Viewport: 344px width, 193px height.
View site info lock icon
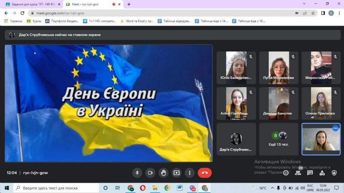coord(32,13)
